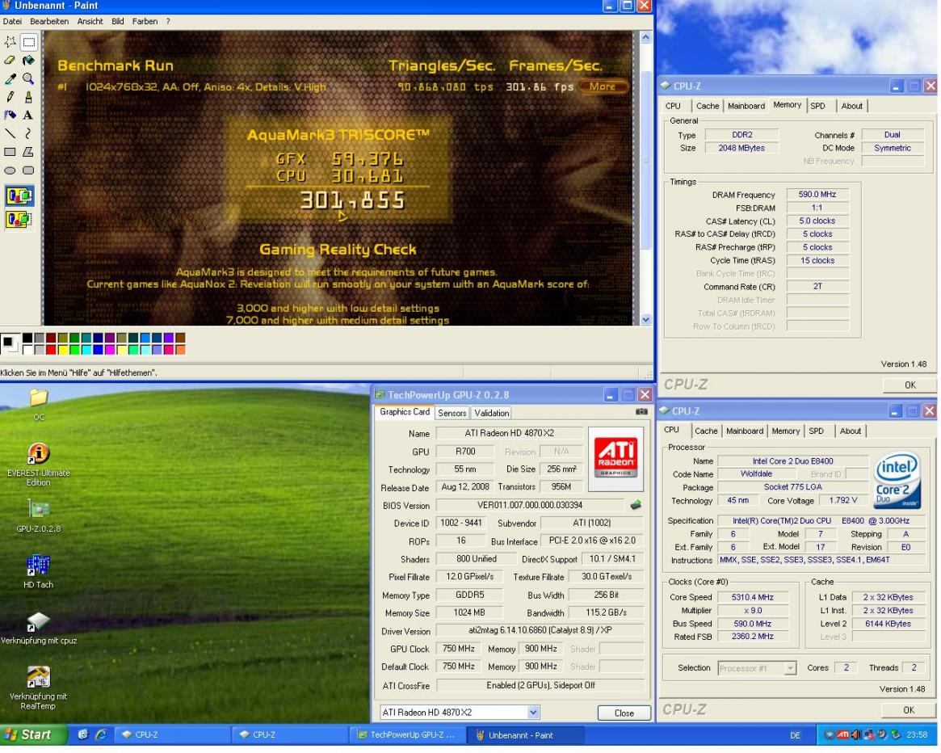Open the Processor #1 selection dropdown
The image size is (941, 753).
tap(791, 667)
